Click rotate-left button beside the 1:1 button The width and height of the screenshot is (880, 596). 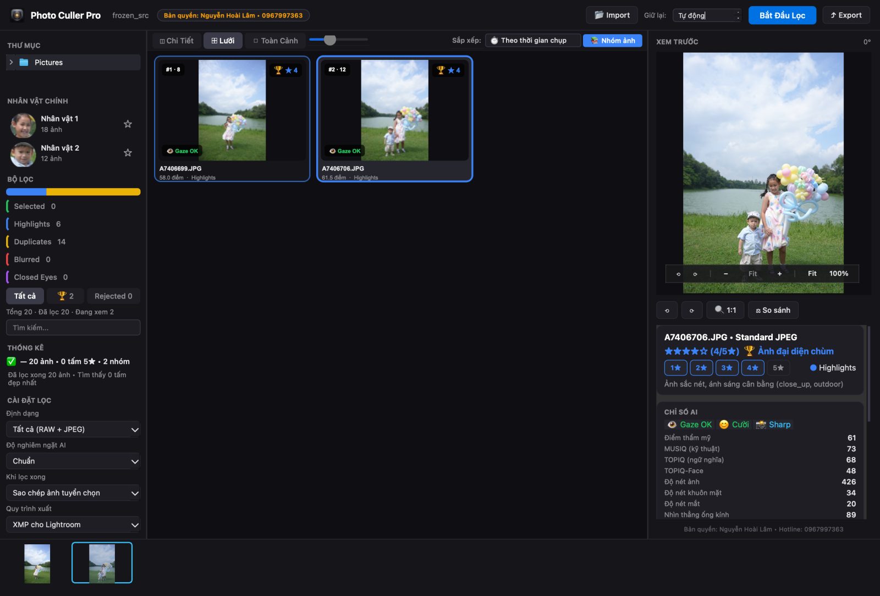pyautogui.click(x=667, y=310)
